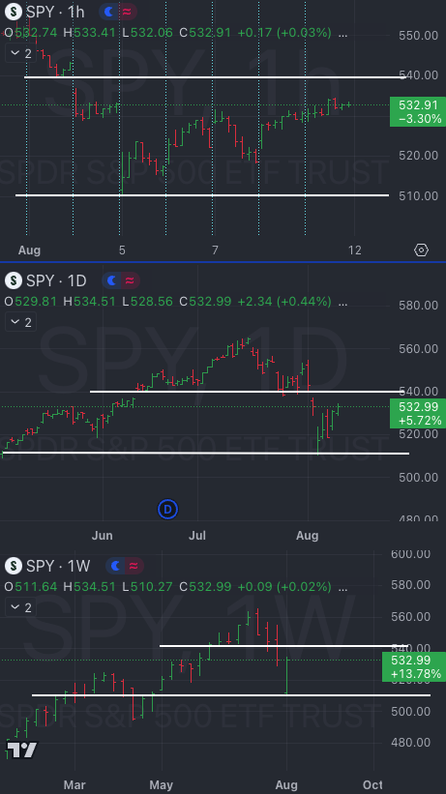
Task: Open the chart settings gear on the 1h time axis
Action: point(421,250)
